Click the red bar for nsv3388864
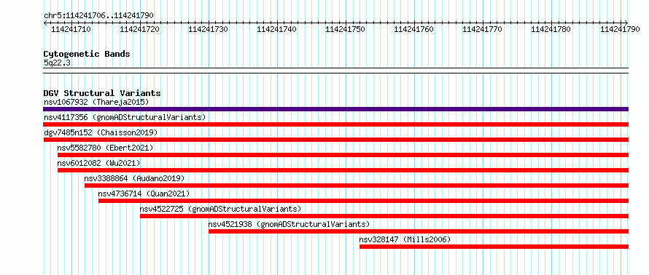The image size is (649, 275). (x=357, y=186)
